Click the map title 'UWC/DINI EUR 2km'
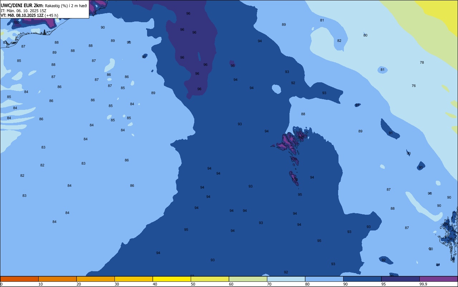Viewport: 458px width, 287px height. coord(22,5)
